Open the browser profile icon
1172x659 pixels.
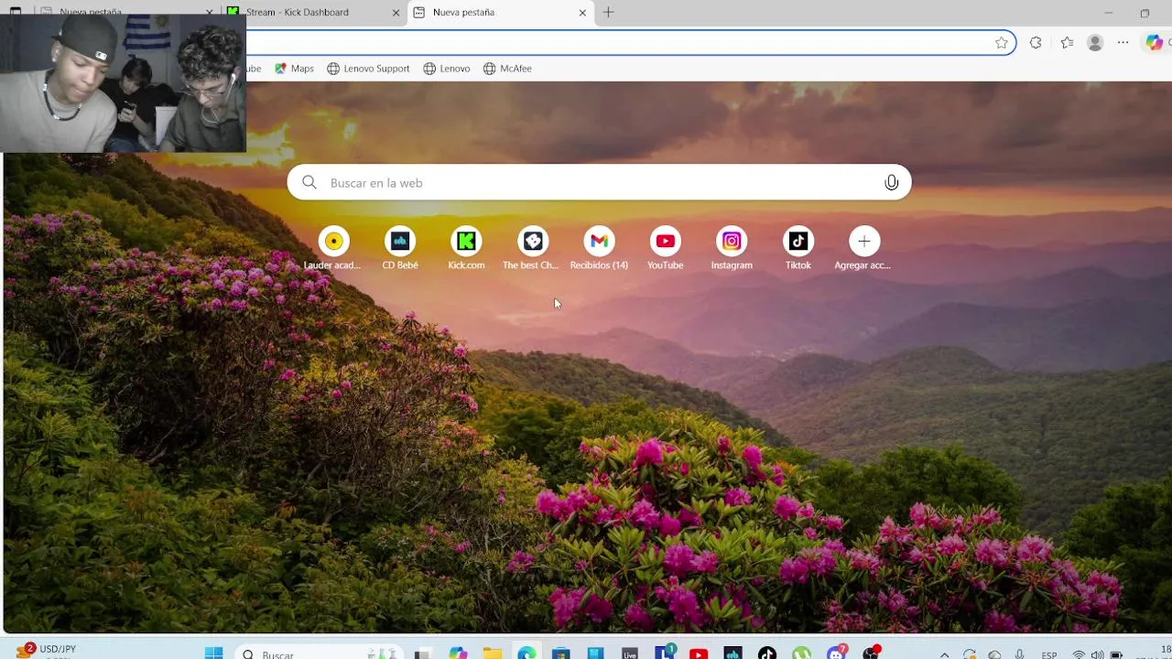tap(1095, 43)
